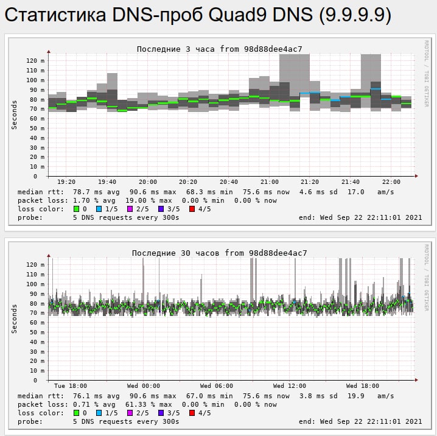The width and height of the screenshot is (437, 436).
Task: Click purple 3/5 loss swatch in 3-hour graph
Action: 161,209
